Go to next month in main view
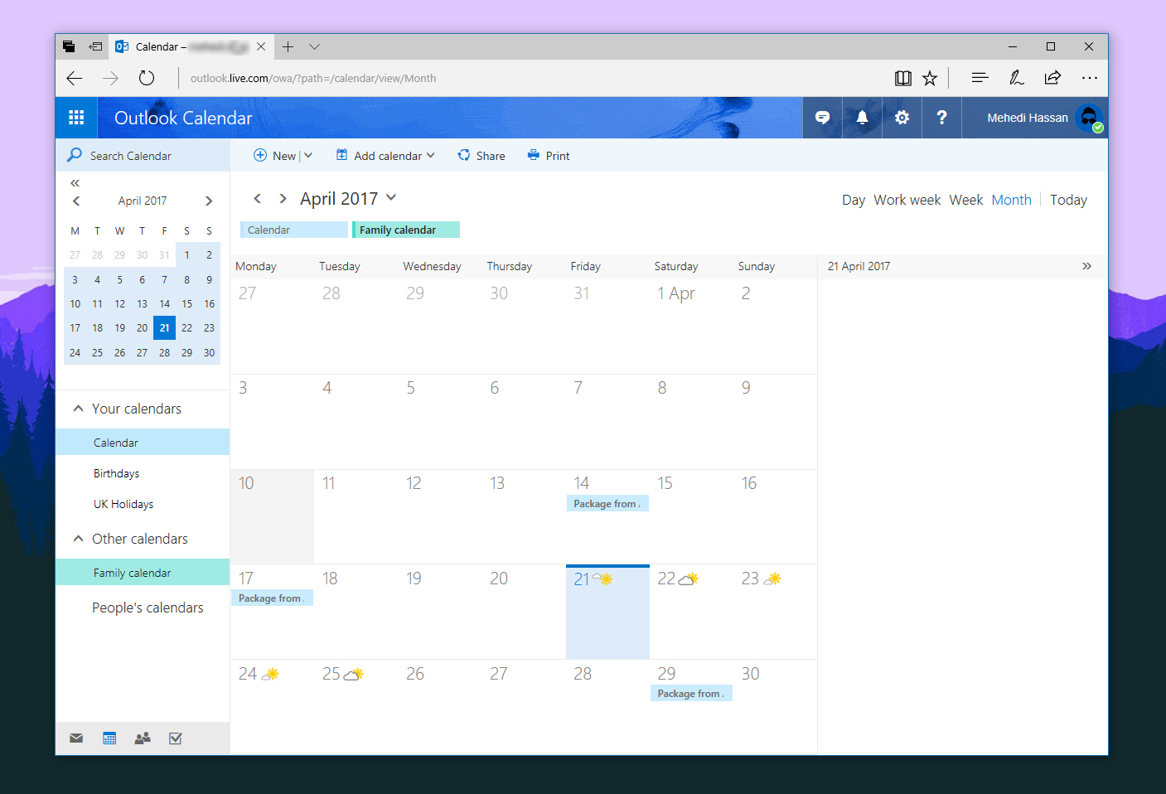The width and height of the screenshot is (1166, 794). tap(283, 198)
